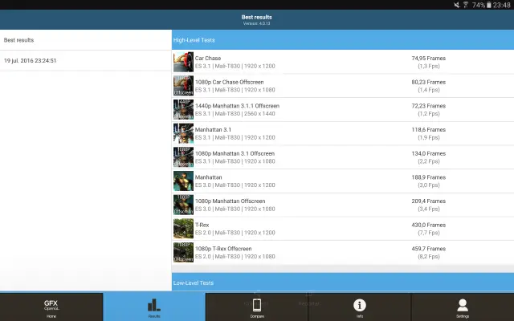This screenshot has width=514, height=321.
Task: Tap the muted sound status icon
Action: pyautogui.click(x=454, y=5)
